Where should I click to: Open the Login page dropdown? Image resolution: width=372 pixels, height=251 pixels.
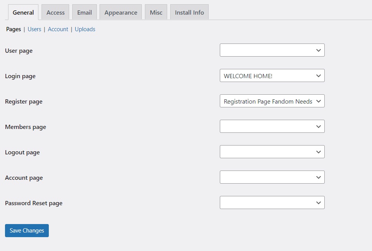[272, 75]
